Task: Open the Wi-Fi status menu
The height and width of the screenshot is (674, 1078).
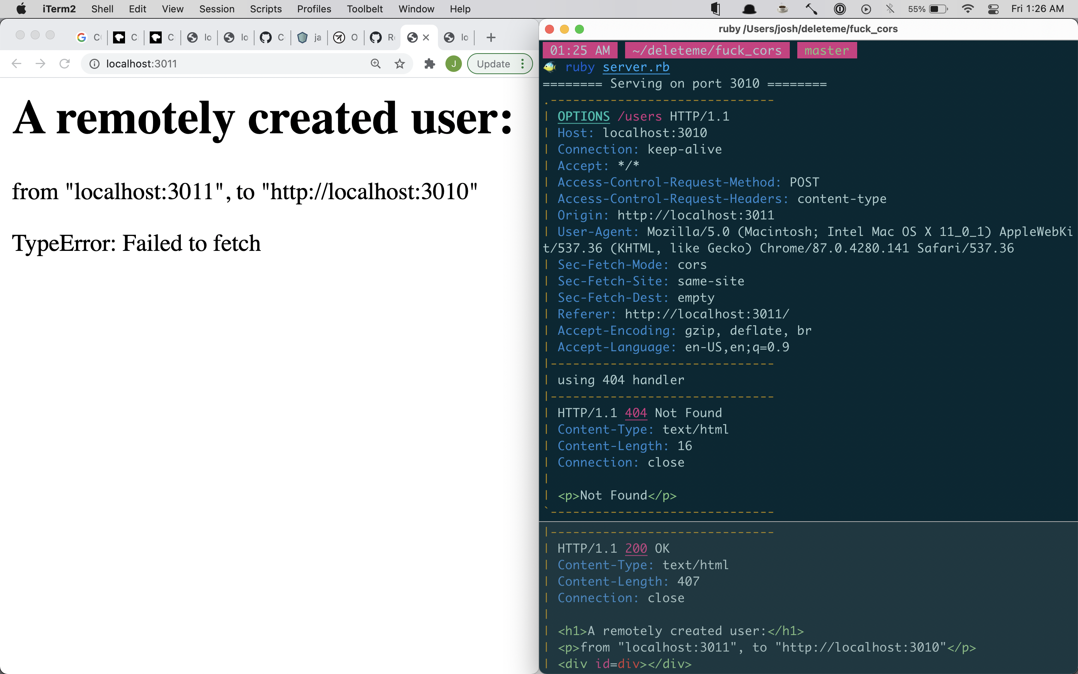Action: click(968, 9)
